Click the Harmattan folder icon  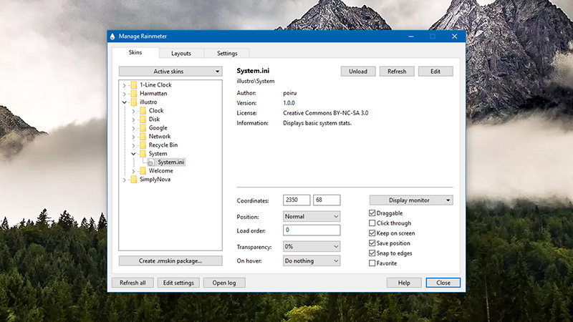click(x=134, y=94)
